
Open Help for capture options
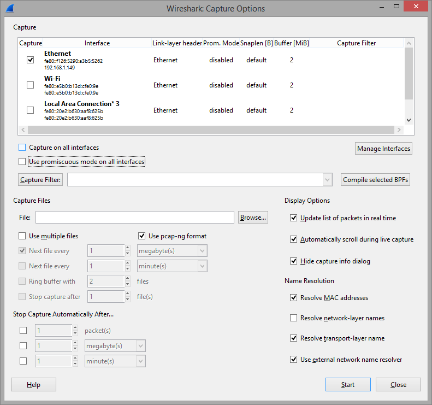[34, 385]
